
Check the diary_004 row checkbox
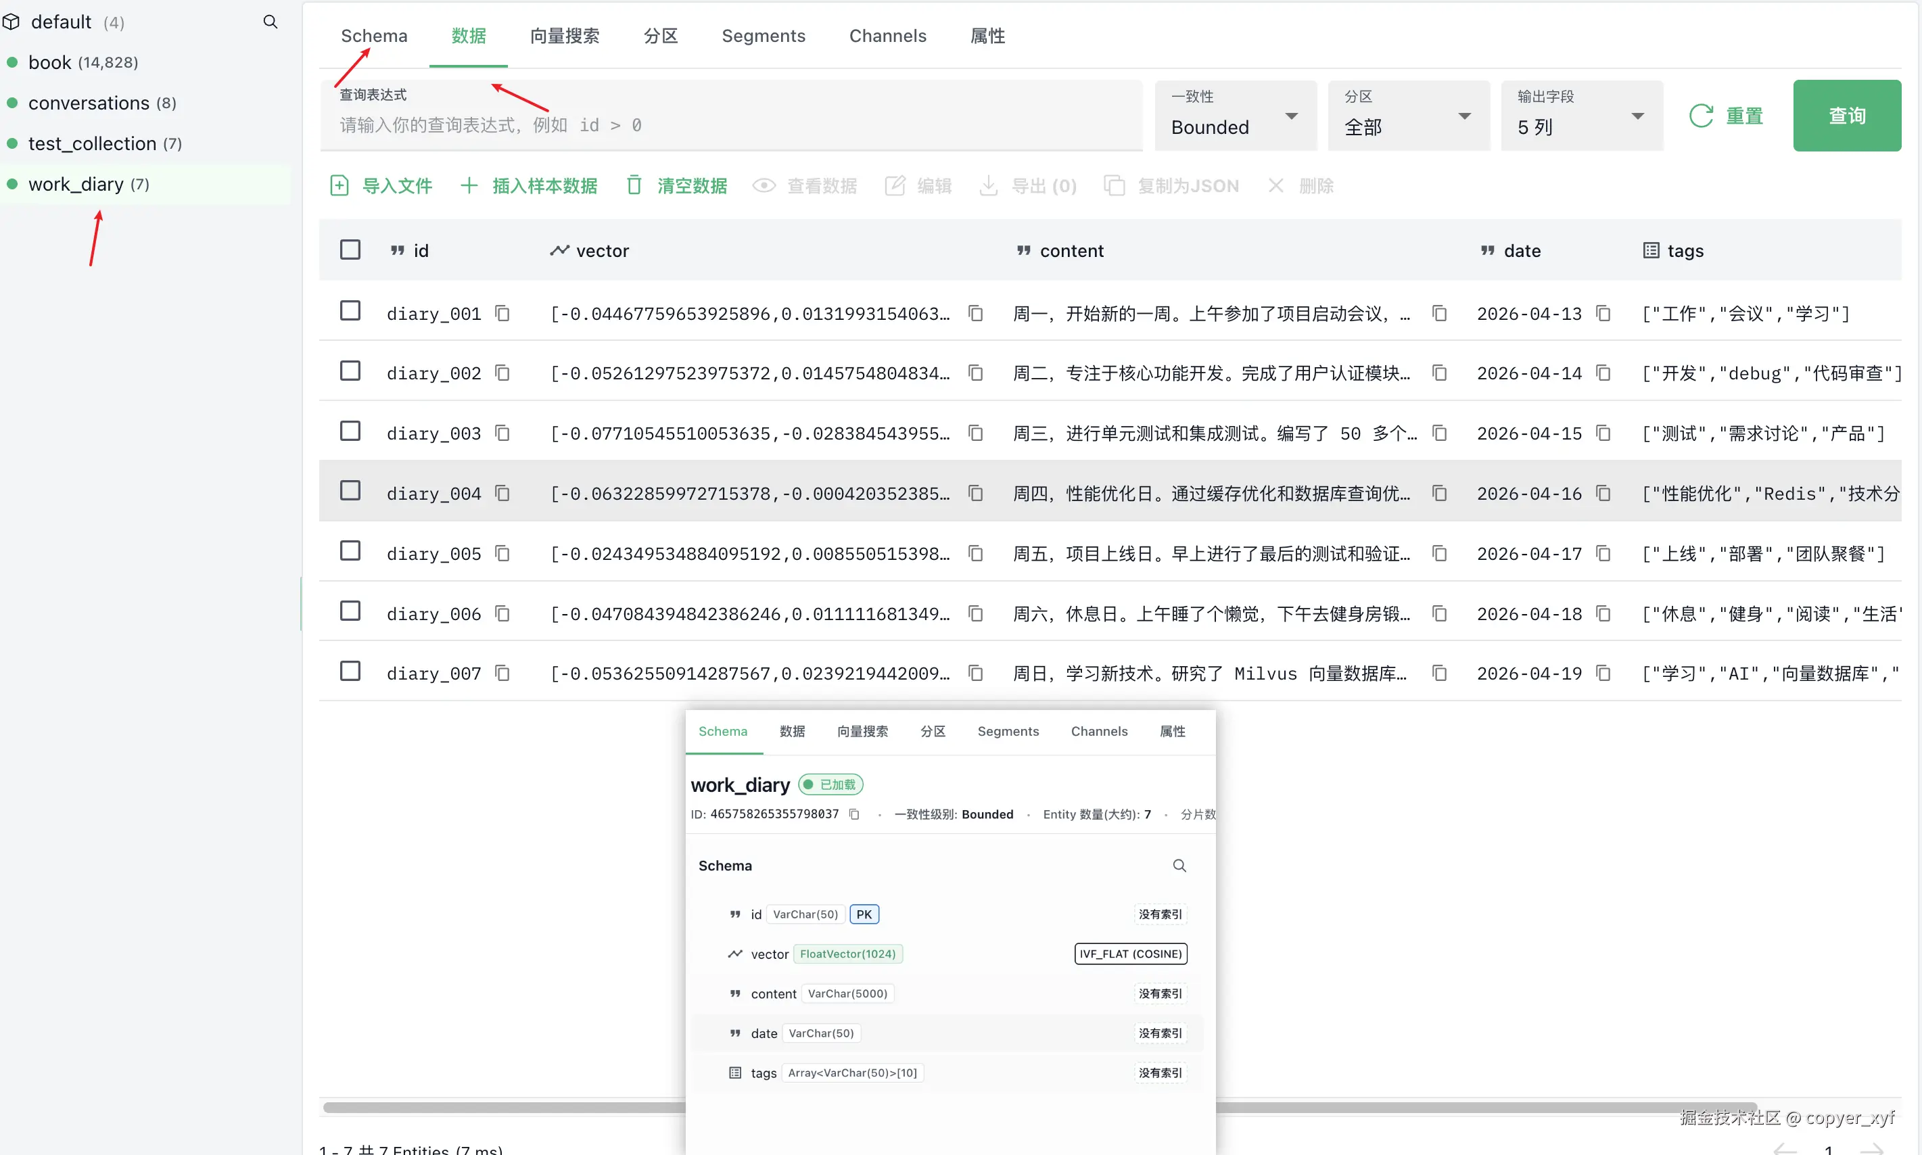tap(350, 490)
